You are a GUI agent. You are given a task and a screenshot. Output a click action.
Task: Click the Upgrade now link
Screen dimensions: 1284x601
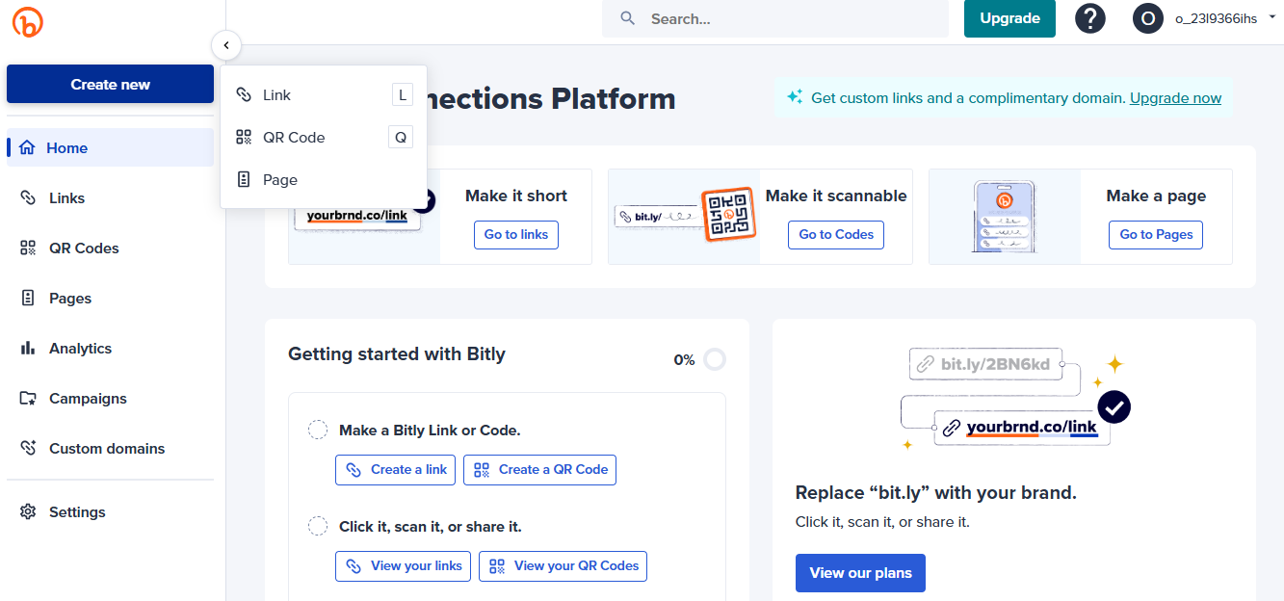pyautogui.click(x=1175, y=97)
